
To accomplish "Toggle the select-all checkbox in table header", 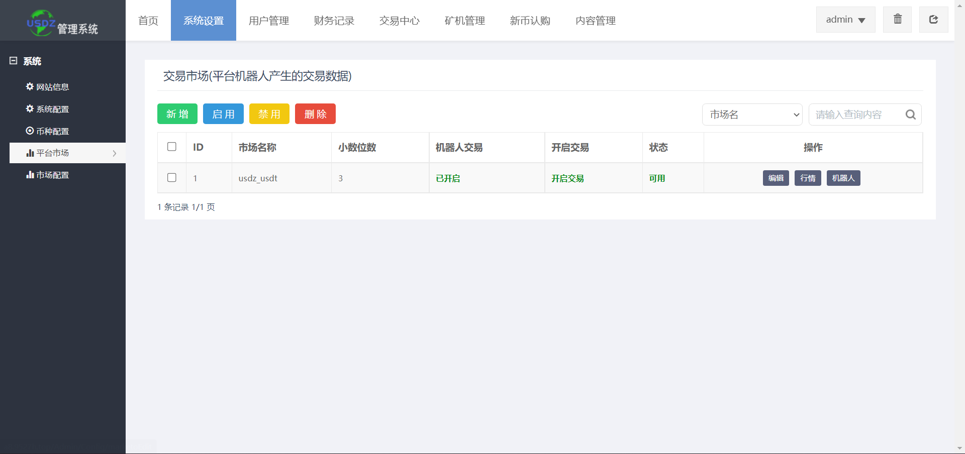I will (172, 147).
